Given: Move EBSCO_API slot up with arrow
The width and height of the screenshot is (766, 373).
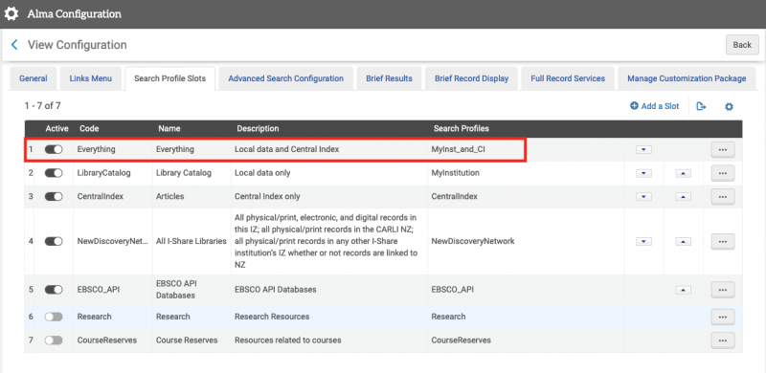Looking at the screenshot, I should point(683,290).
